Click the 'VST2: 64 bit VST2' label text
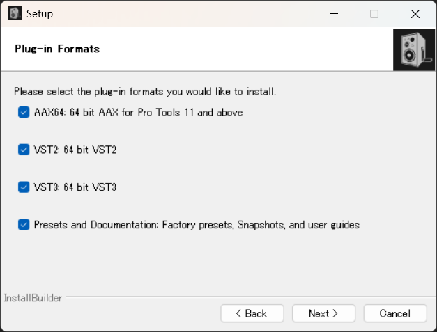The width and height of the screenshot is (437, 332). 75,150
